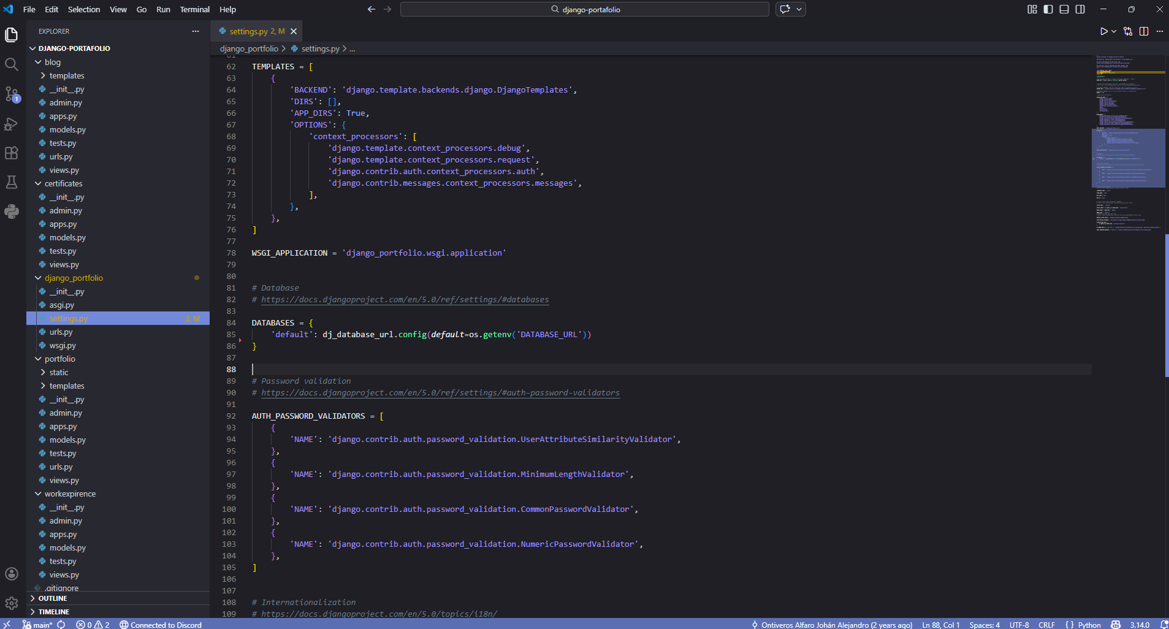Toggle the Primary Side Bar layout button
1169x629 pixels.
1048,9
